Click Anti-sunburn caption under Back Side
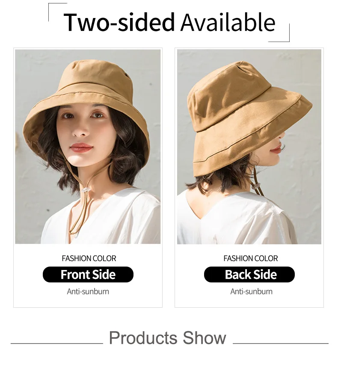Image resolution: width=338 pixels, height=369 pixels. point(251,291)
